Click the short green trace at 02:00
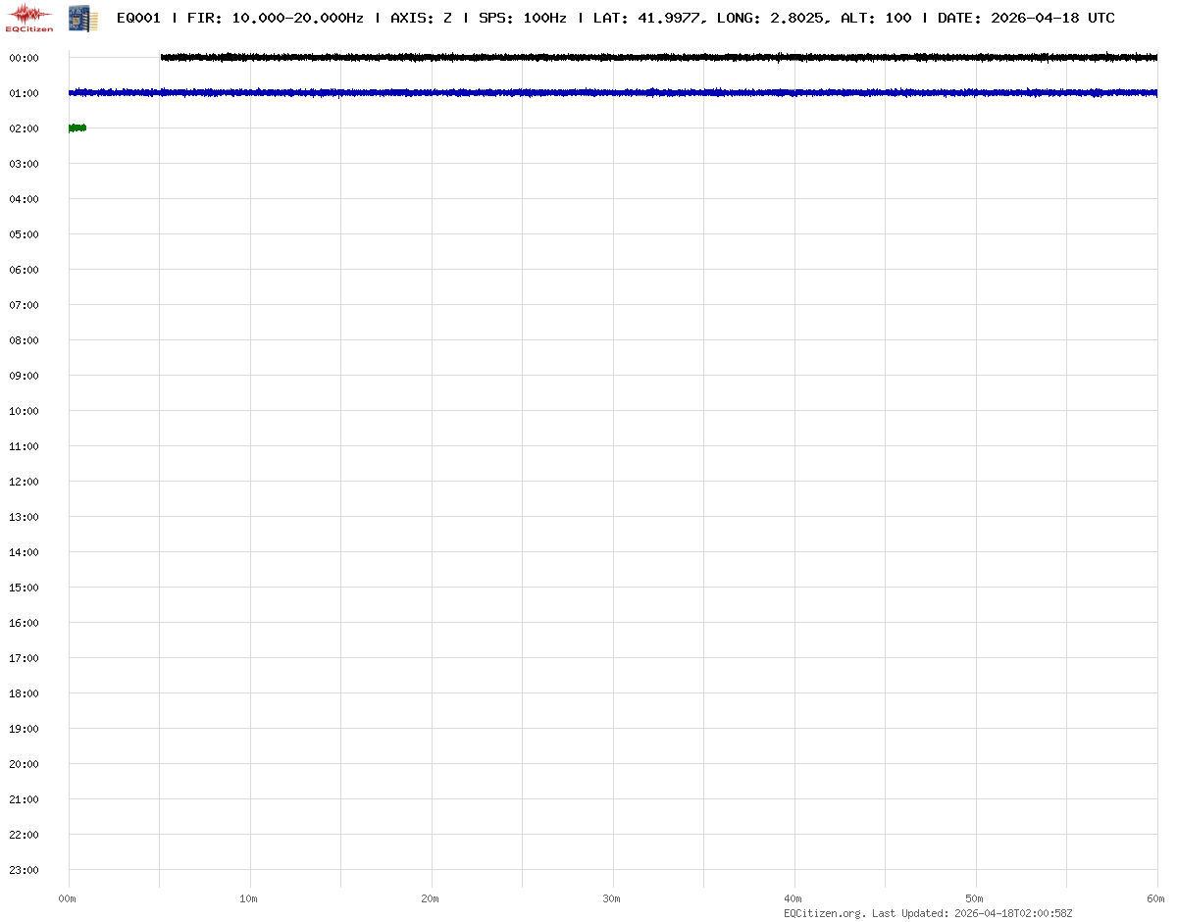 [77, 128]
